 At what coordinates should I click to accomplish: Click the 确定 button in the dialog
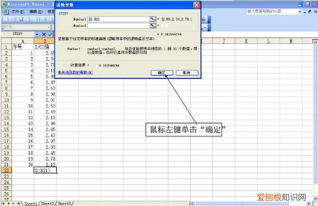(162, 73)
